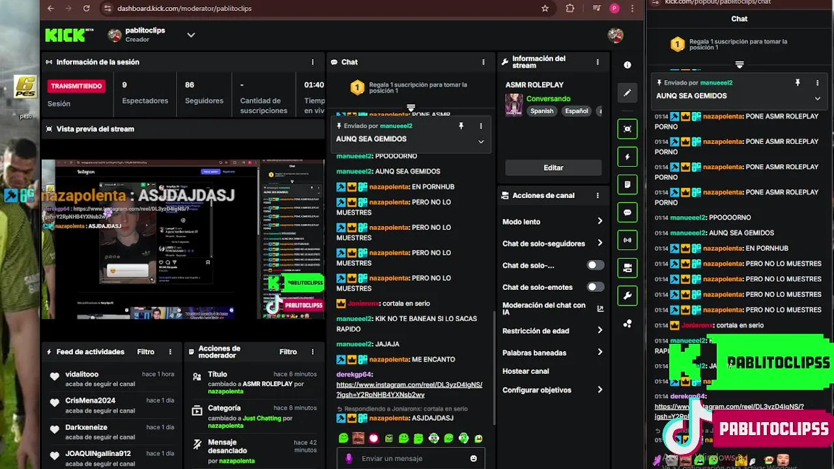The width and height of the screenshot is (834, 469).
Task: Expand the pinned AUNQ SEA GEMIDOS message
Action: [481, 141]
